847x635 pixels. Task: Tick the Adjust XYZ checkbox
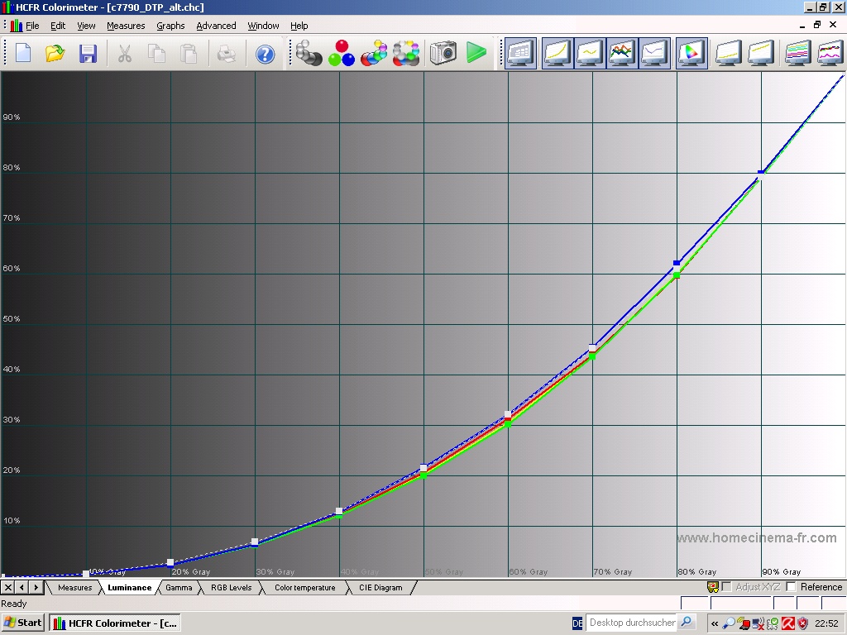click(726, 587)
